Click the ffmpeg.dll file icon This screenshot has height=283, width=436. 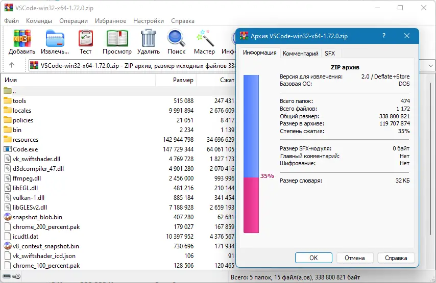(x=8, y=178)
